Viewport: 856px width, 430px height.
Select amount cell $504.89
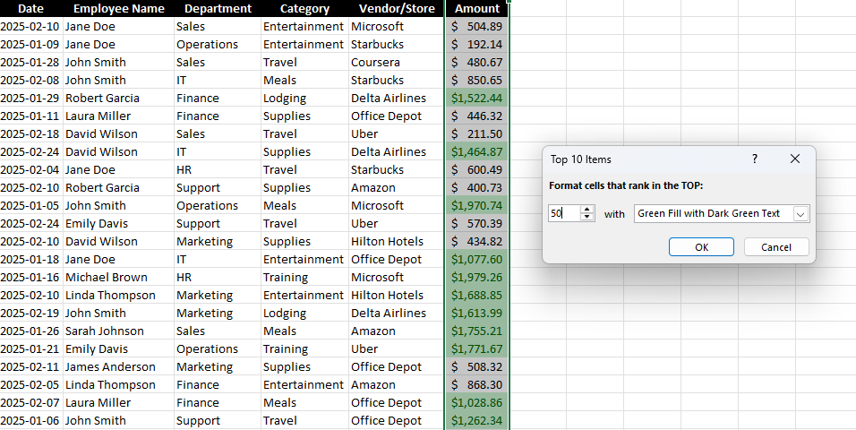(477, 26)
